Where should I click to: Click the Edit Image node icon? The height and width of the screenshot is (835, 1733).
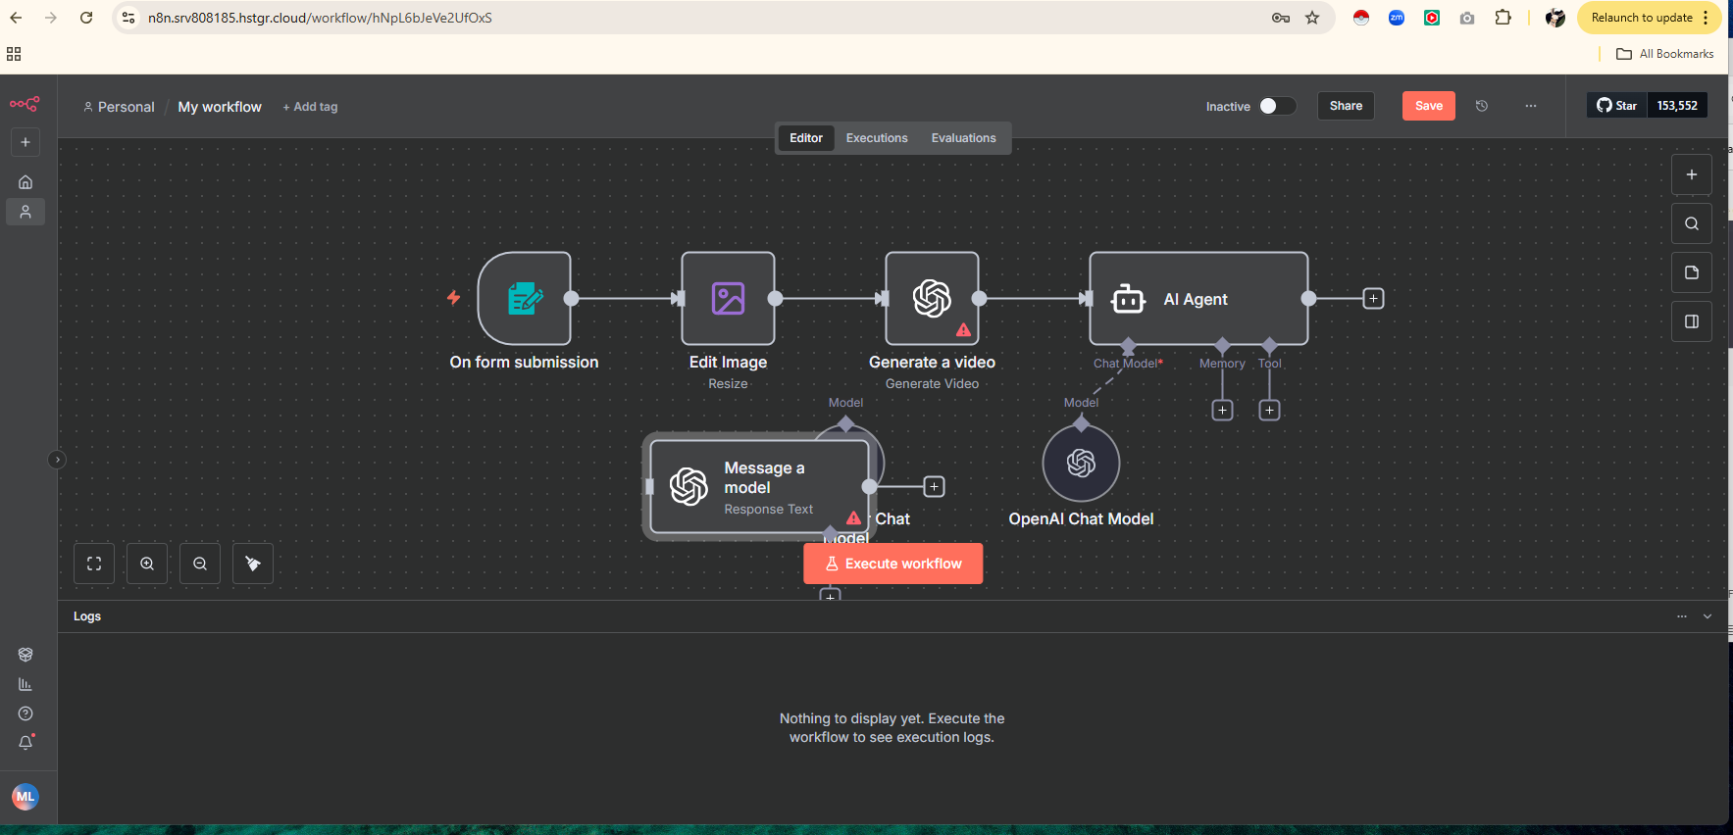point(728,298)
